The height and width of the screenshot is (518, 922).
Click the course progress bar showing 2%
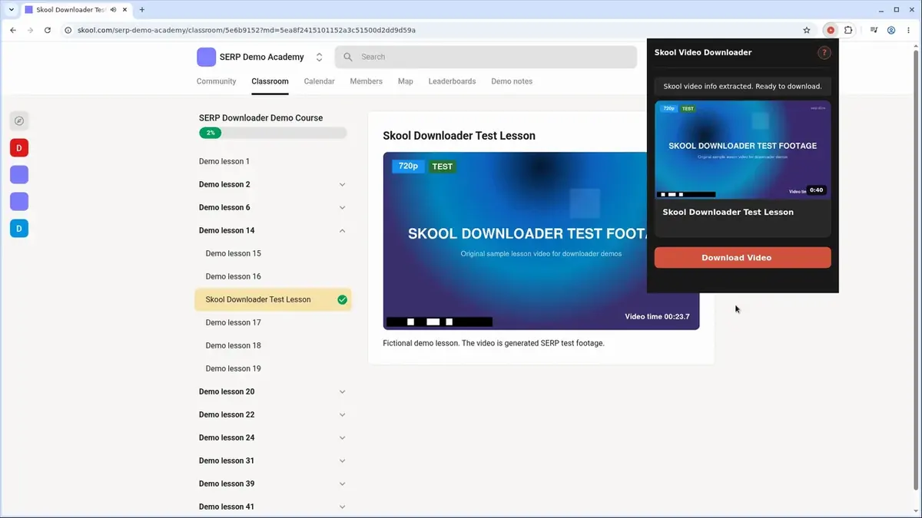click(x=273, y=133)
